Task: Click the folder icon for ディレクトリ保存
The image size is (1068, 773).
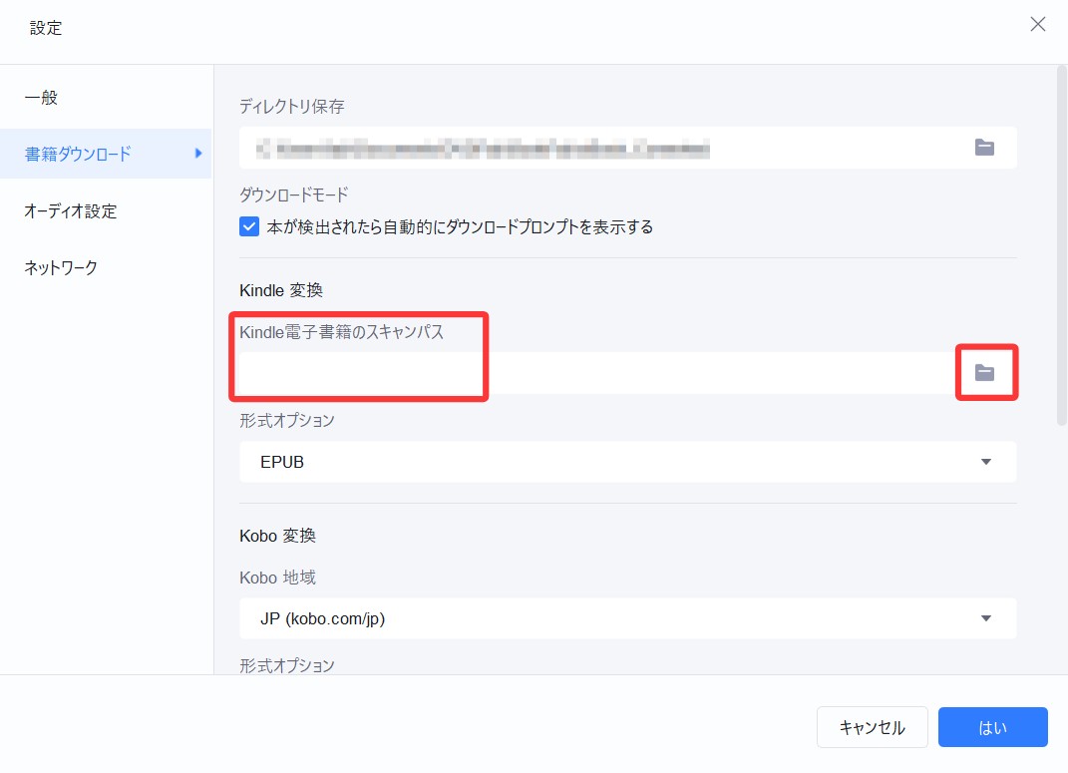Action: tap(984, 148)
